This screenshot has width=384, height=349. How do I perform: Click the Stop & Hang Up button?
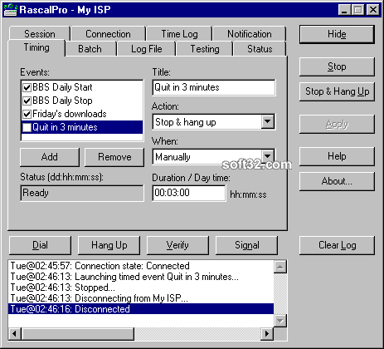tap(337, 91)
